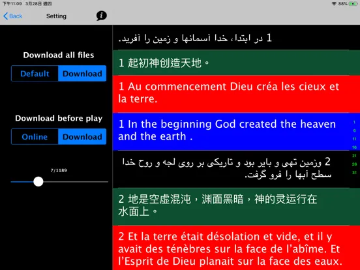Jump to verse index 26 in the side index
The image size is (360, 270).
coord(354,164)
